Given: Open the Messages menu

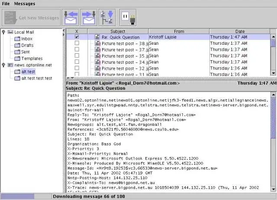Looking at the screenshot, I should pos(25,3).
